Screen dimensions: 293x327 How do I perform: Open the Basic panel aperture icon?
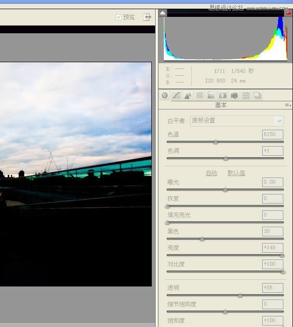(x=165, y=95)
